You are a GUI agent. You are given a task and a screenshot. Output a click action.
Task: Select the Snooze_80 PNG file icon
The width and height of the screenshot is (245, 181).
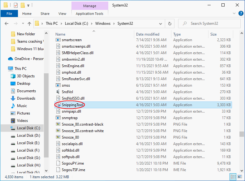tap(58, 137)
